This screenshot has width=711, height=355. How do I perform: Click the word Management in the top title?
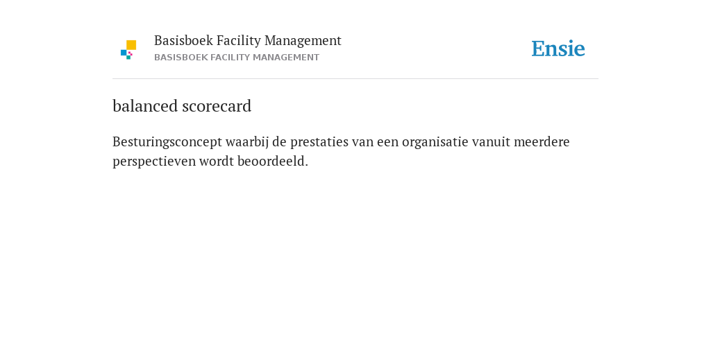click(303, 41)
